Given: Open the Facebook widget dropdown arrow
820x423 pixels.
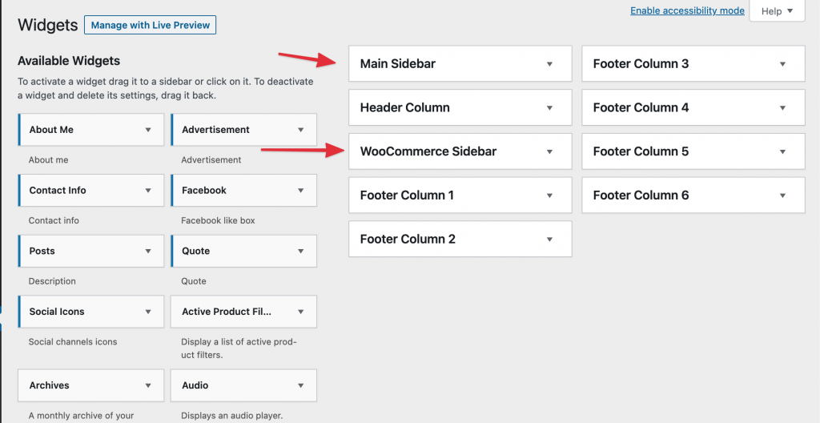Looking at the screenshot, I should (301, 191).
